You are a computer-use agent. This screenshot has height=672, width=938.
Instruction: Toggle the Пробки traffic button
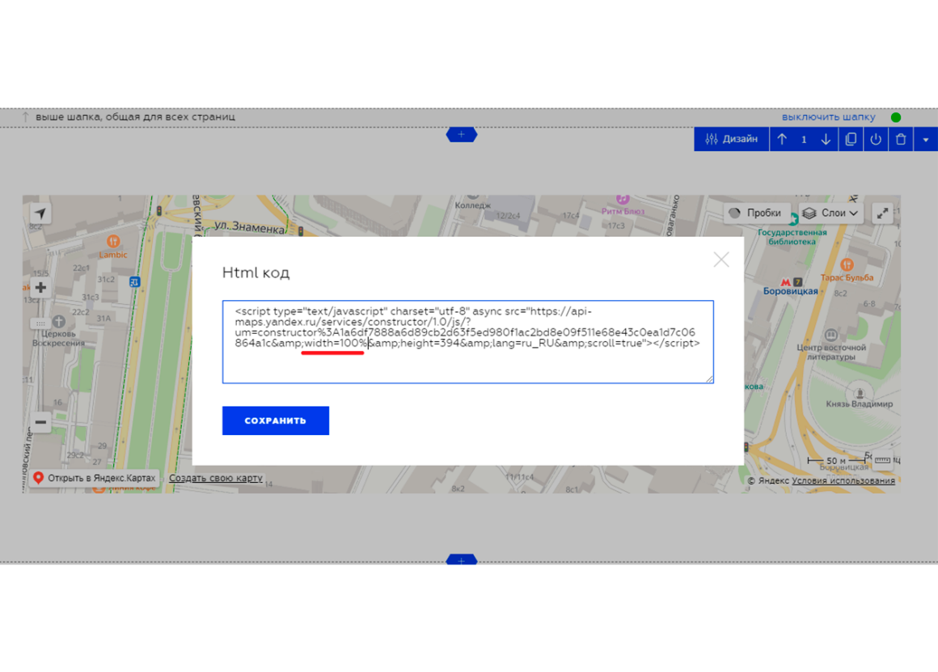(757, 213)
